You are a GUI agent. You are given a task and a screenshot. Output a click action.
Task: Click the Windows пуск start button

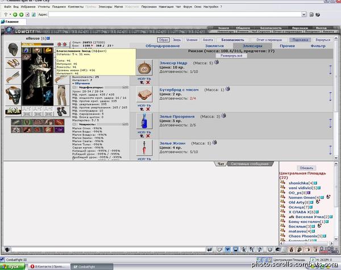(13, 267)
